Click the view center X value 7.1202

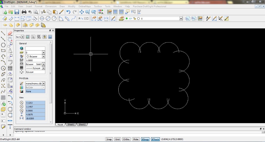[x=35, y=103]
